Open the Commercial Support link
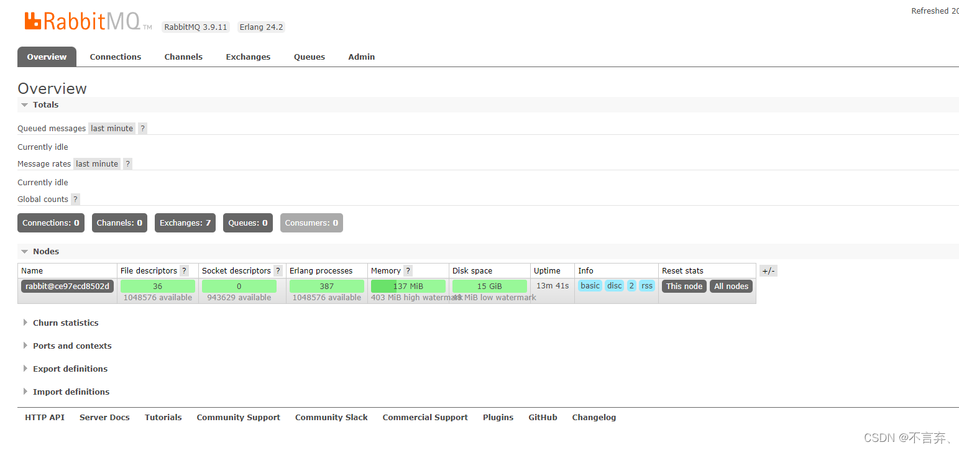Viewport: 959px width, 450px height. point(425,418)
